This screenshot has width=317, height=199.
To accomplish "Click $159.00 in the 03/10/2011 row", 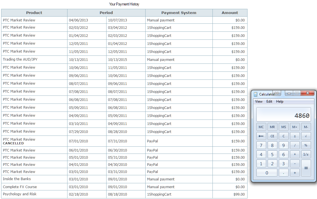I will click(238, 124).
